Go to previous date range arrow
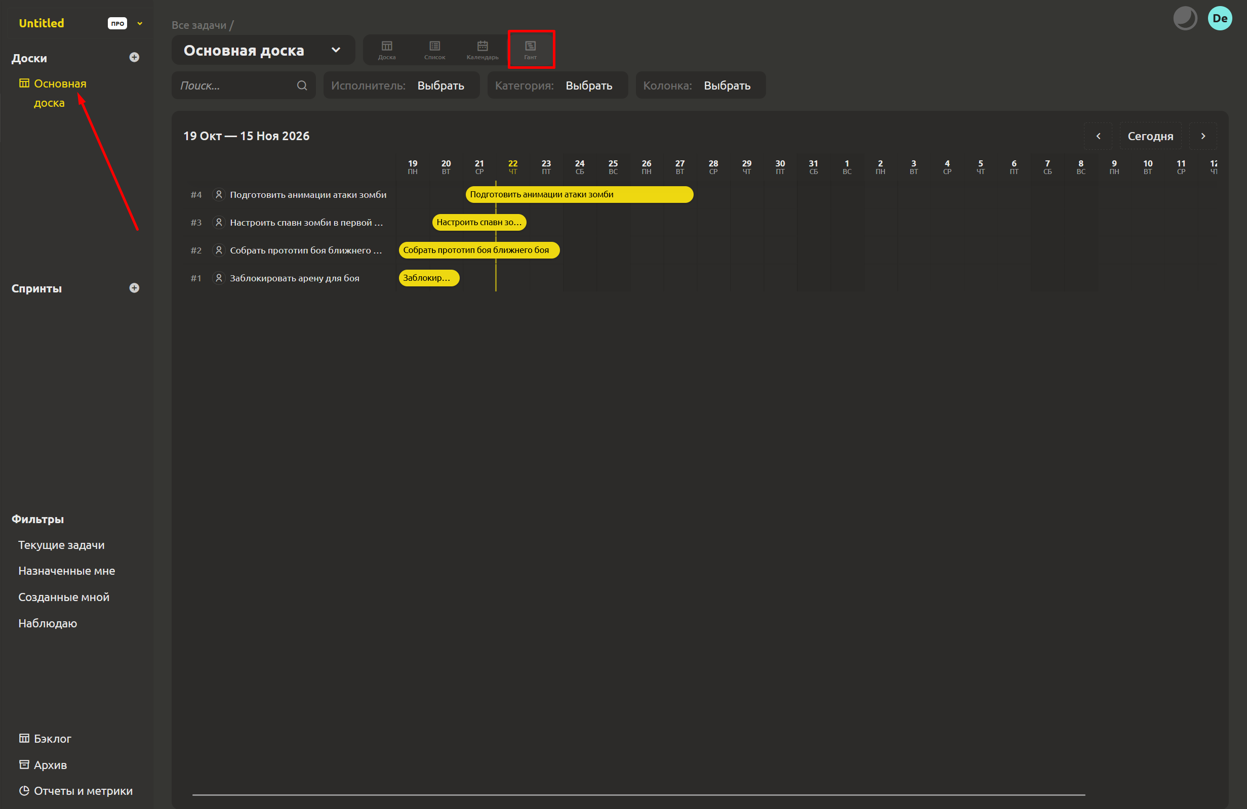Image resolution: width=1247 pixels, height=809 pixels. click(1098, 136)
